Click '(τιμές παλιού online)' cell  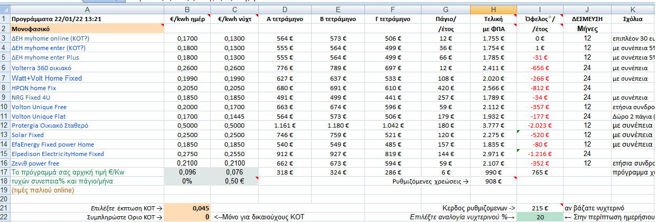87,190
